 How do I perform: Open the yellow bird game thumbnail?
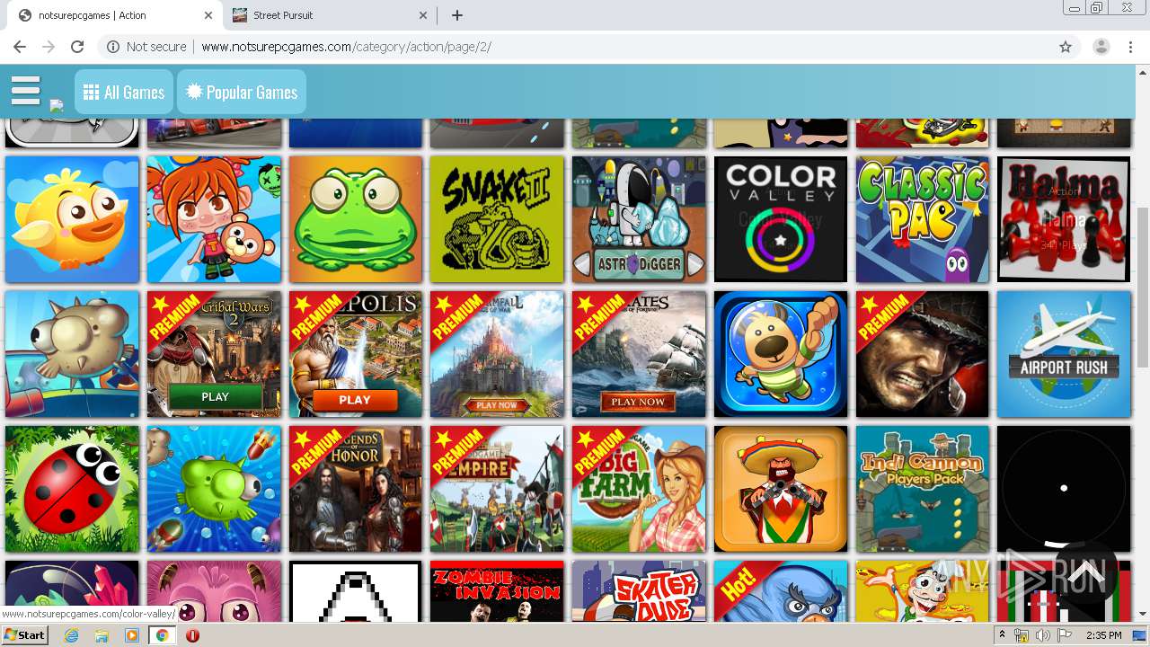[x=72, y=219]
